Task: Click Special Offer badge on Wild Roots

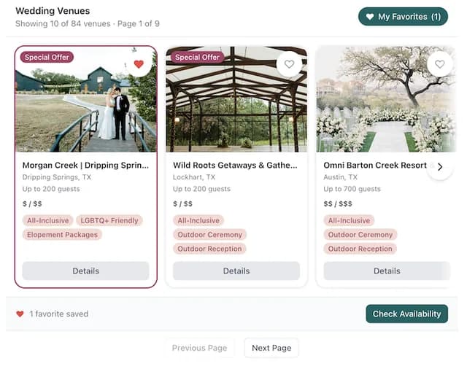Action: click(197, 57)
